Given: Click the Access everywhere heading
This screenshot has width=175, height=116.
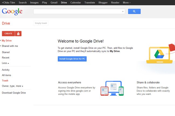Looking at the screenshot, I should coord(69,83).
